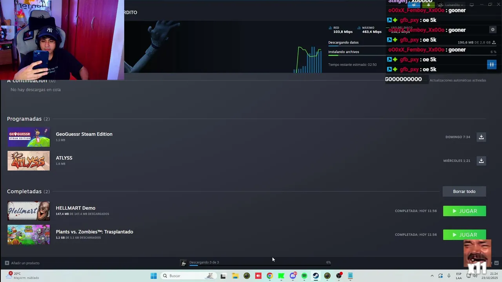Click the download speed graph
The height and width of the screenshot is (282, 502).
pyautogui.click(x=307, y=60)
